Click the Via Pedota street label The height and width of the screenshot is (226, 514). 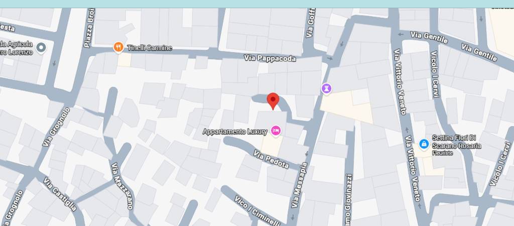[271, 159]
